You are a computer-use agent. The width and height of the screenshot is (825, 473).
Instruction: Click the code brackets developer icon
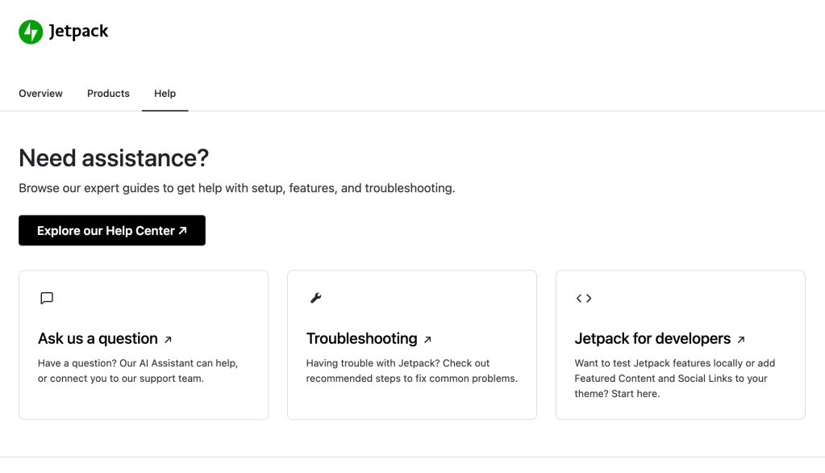[584, 298]
